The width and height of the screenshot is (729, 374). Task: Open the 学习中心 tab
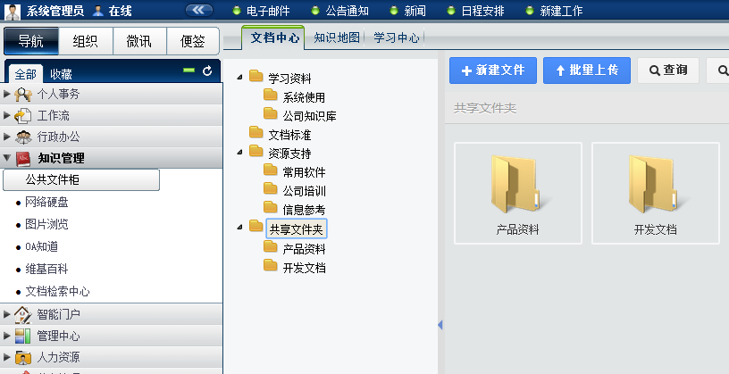[396, 38]
